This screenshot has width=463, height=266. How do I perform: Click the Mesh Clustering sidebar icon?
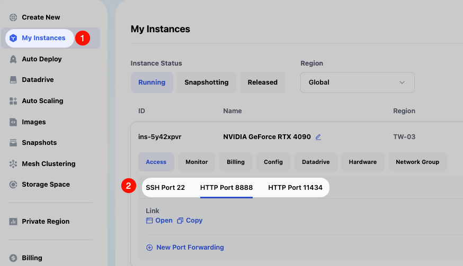coord(13,164)
